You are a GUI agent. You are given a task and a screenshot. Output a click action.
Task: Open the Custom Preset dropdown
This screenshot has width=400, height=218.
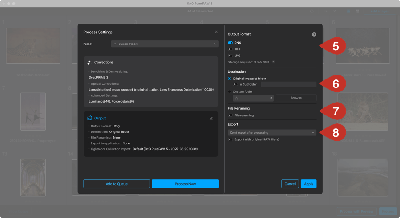coord(164,44)
